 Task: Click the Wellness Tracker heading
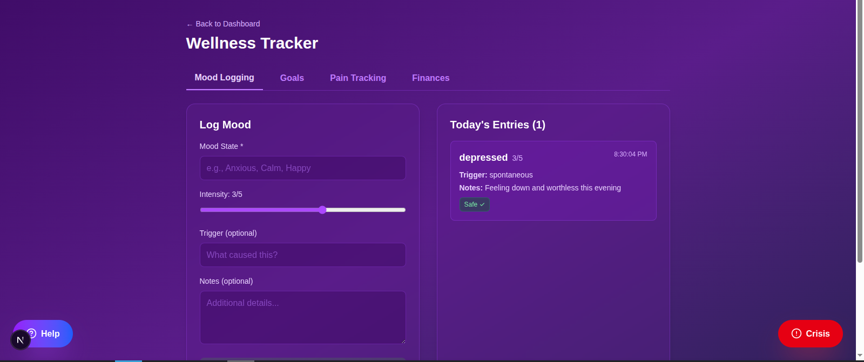pyautogui.click(x=252, y=43)
